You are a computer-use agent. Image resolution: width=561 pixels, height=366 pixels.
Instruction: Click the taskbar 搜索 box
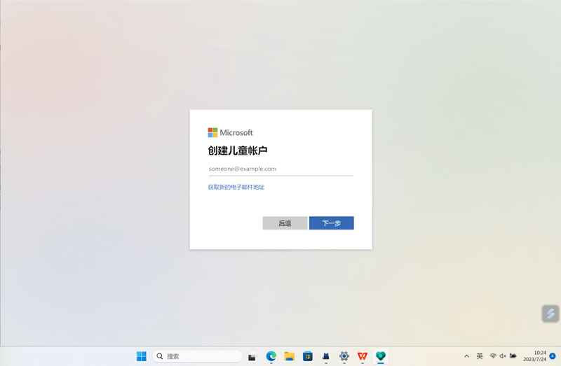[197, 356]
